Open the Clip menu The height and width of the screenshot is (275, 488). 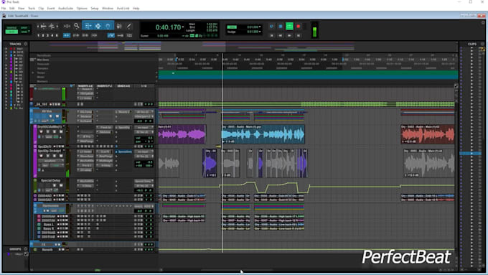41,9
